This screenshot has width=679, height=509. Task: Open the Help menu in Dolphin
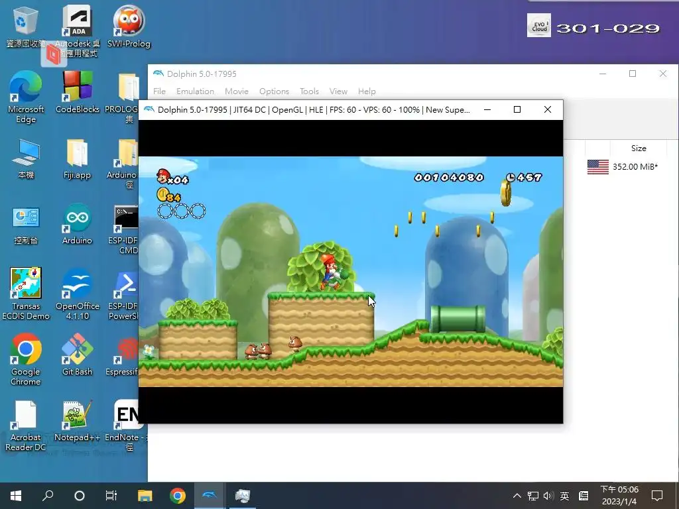coord(367,91)
